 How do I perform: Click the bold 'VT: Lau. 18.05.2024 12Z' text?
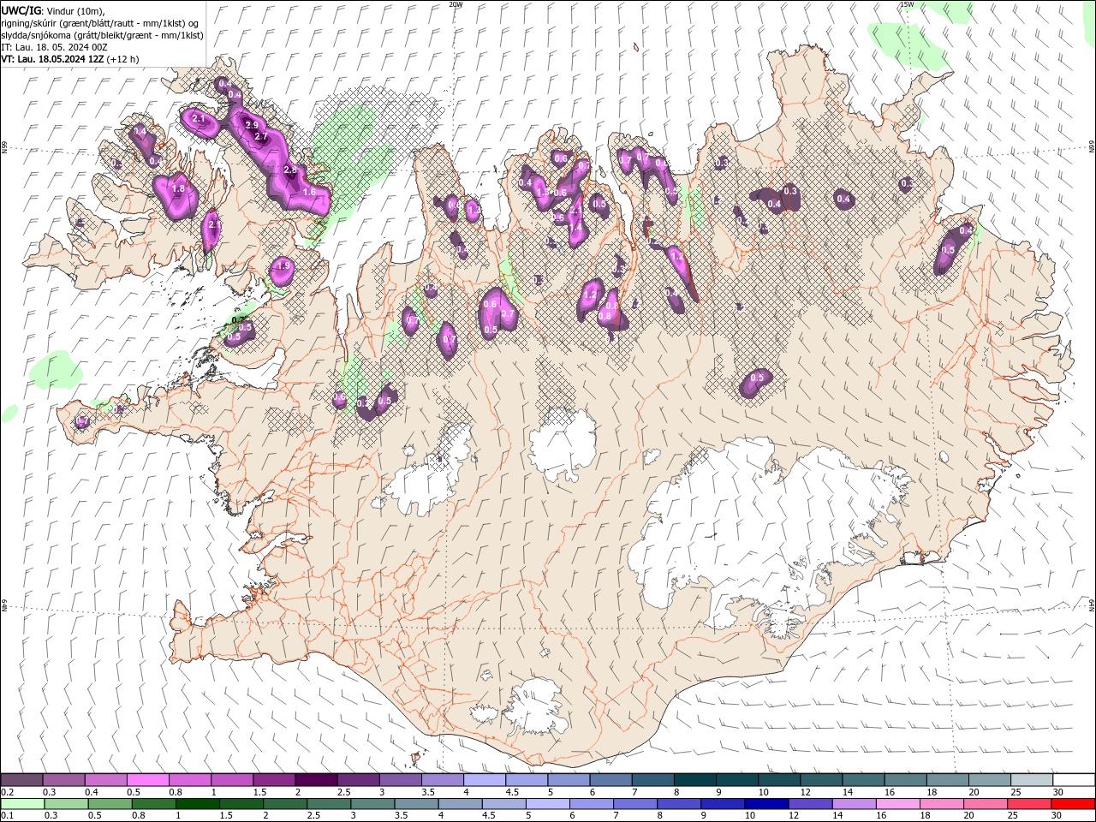[x=52, y=59]
